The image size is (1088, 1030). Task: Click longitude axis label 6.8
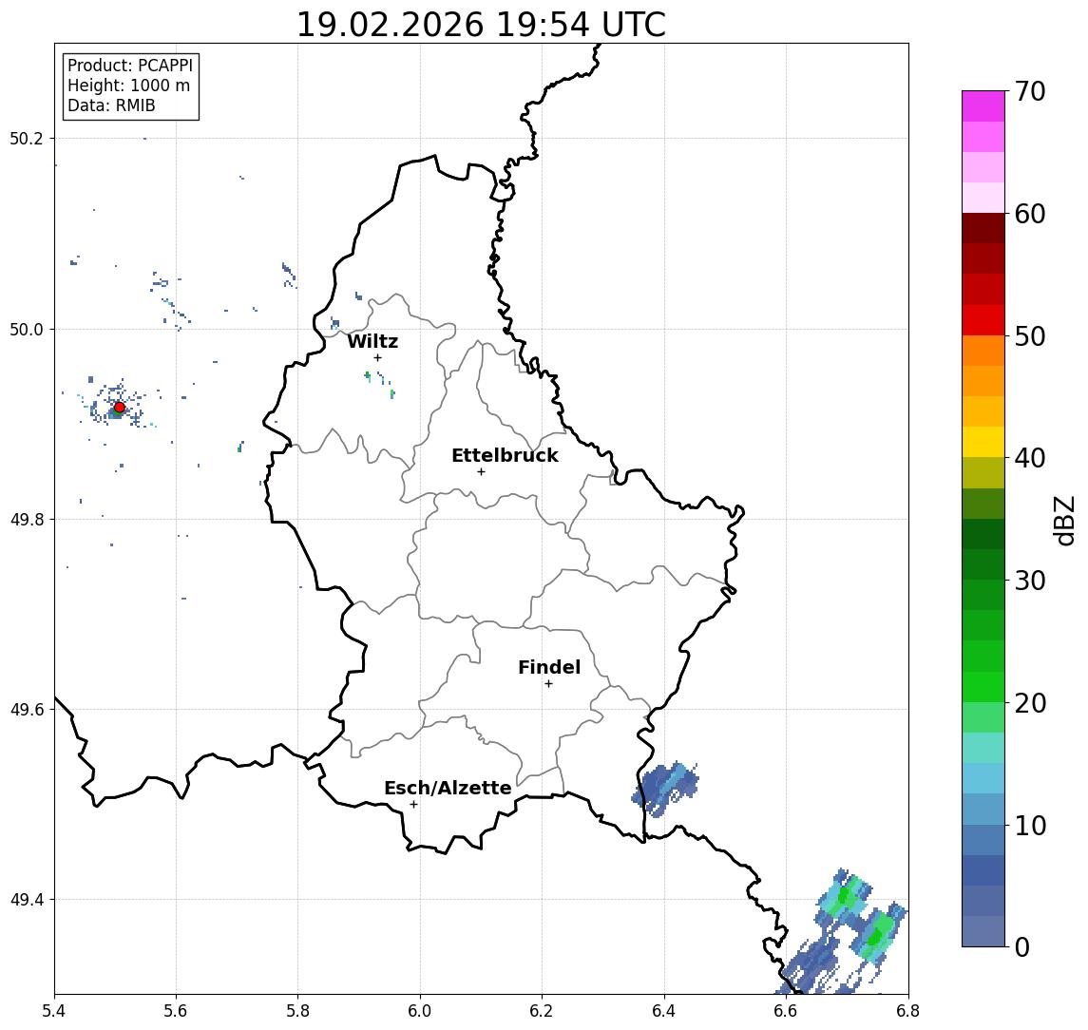pyautogui.click(x=907, y=1011)
